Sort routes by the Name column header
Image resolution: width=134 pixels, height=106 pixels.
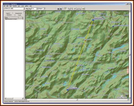pos(11,18)
